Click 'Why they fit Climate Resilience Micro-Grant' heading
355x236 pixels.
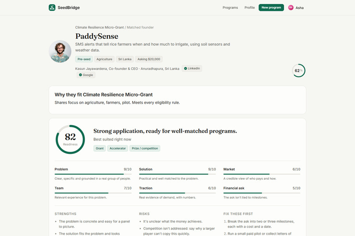click(104, 94)
